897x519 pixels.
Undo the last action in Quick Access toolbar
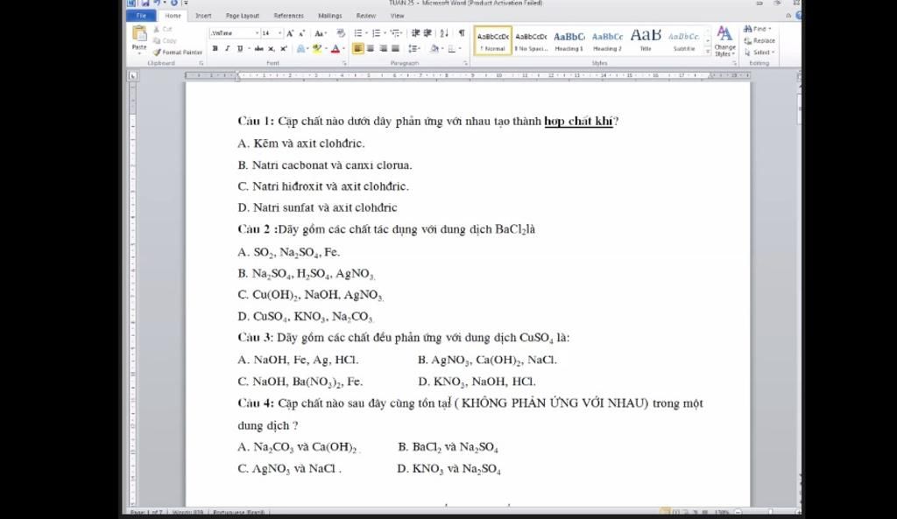point(156,3)
